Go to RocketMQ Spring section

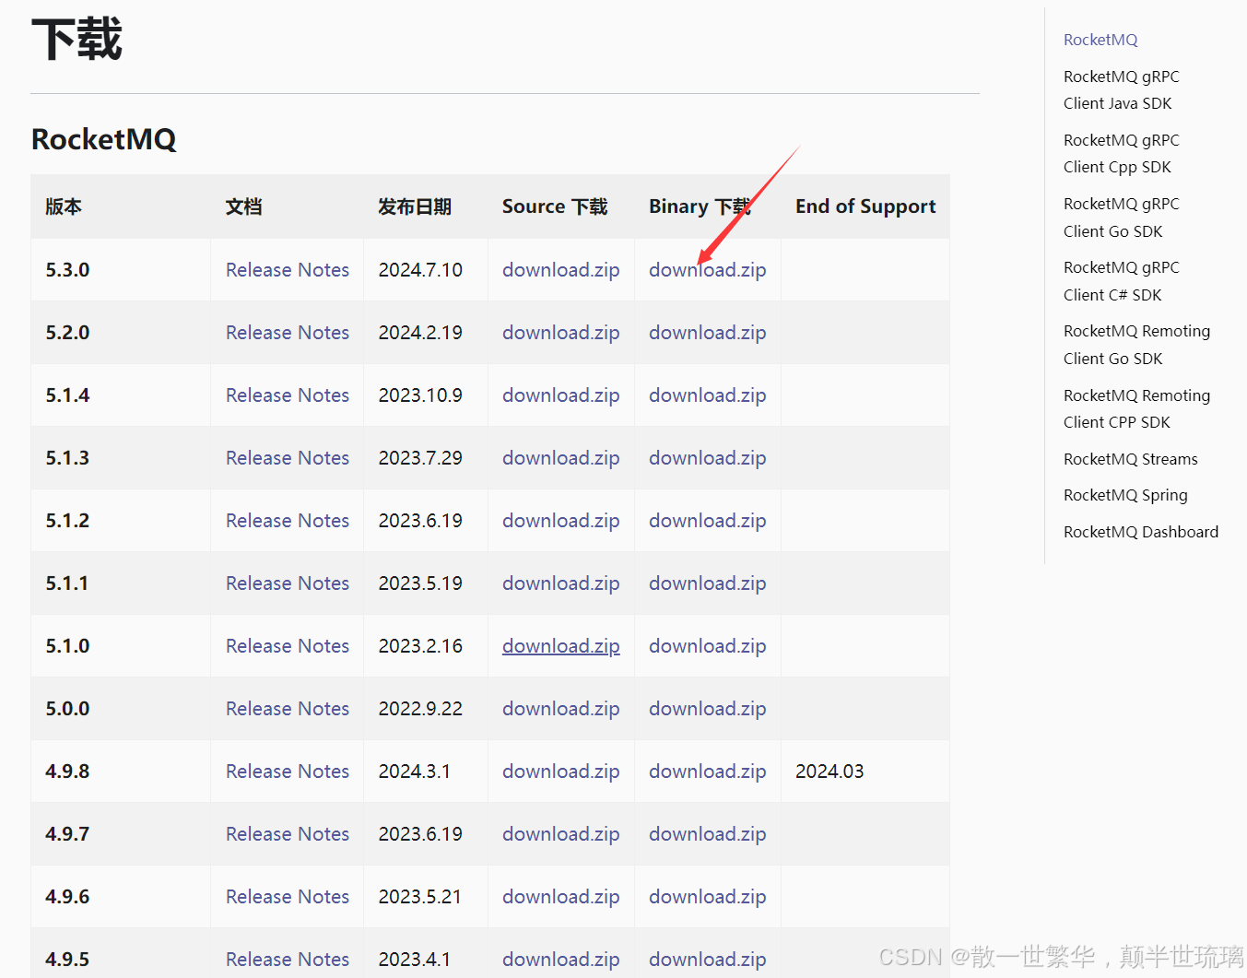coord(1125,495)
